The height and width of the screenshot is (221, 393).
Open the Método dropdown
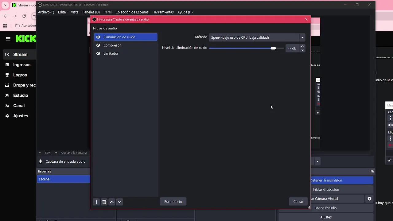[257, 37]
